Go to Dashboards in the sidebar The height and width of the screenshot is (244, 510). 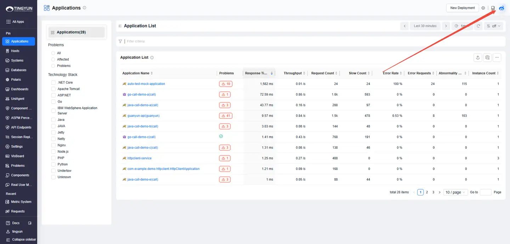point(19,89)
